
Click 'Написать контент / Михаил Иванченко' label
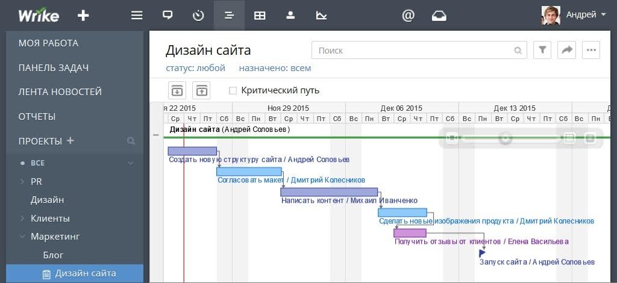point(349,201)
